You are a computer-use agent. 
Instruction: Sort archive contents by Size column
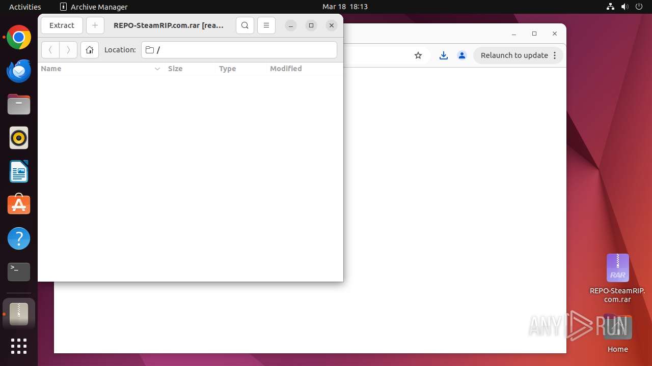pyautogui.click(x=189, y=69)
